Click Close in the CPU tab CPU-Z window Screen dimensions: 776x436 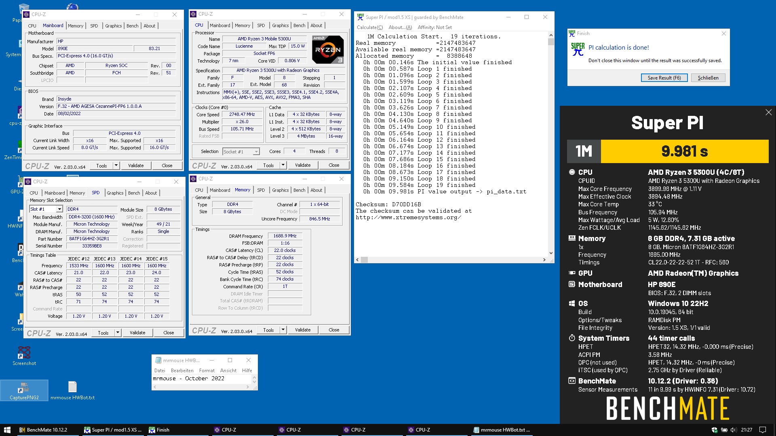click(334, 165)
